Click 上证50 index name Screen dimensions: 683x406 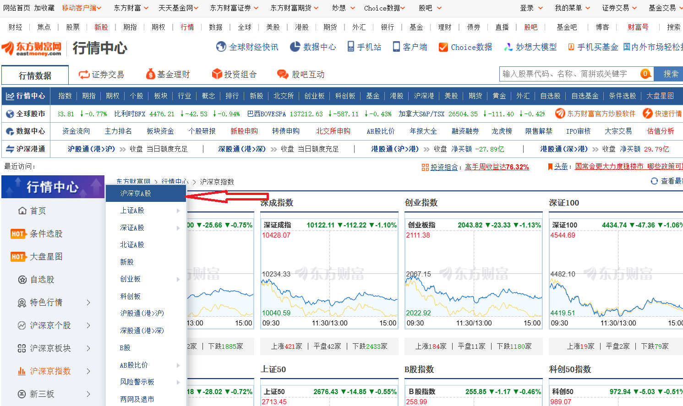[x=274, y=392]
